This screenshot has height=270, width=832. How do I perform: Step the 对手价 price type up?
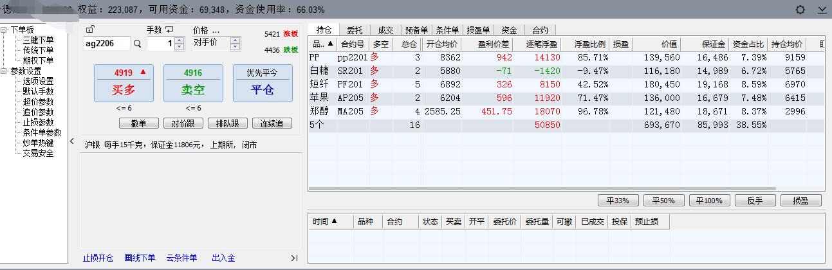[235, 40]
